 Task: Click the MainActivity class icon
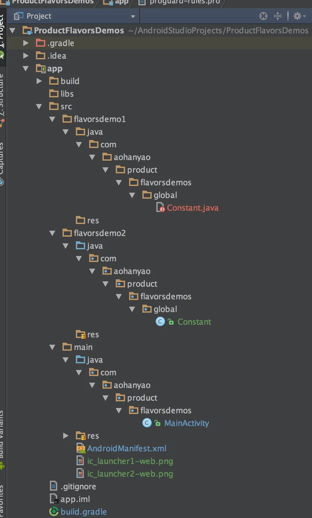point(147,423)
